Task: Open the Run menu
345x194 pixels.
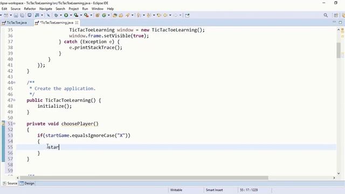Action: point(85,9)
